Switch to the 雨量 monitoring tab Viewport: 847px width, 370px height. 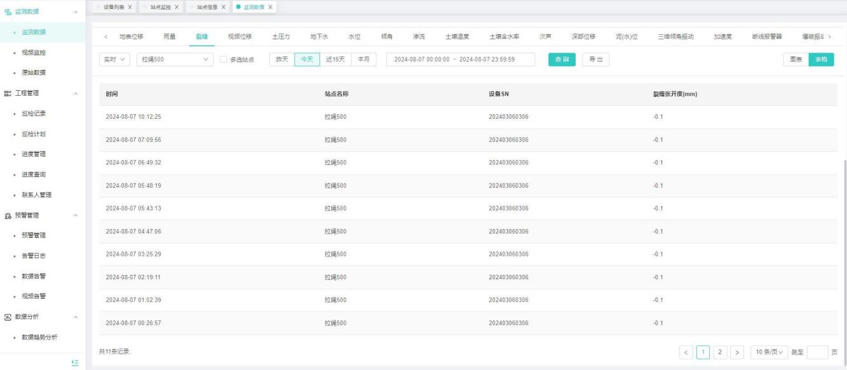170,36
